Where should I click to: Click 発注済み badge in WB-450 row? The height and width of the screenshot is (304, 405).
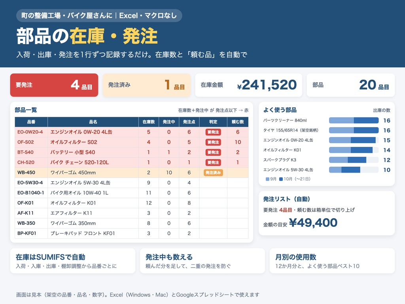coord(213,173)
